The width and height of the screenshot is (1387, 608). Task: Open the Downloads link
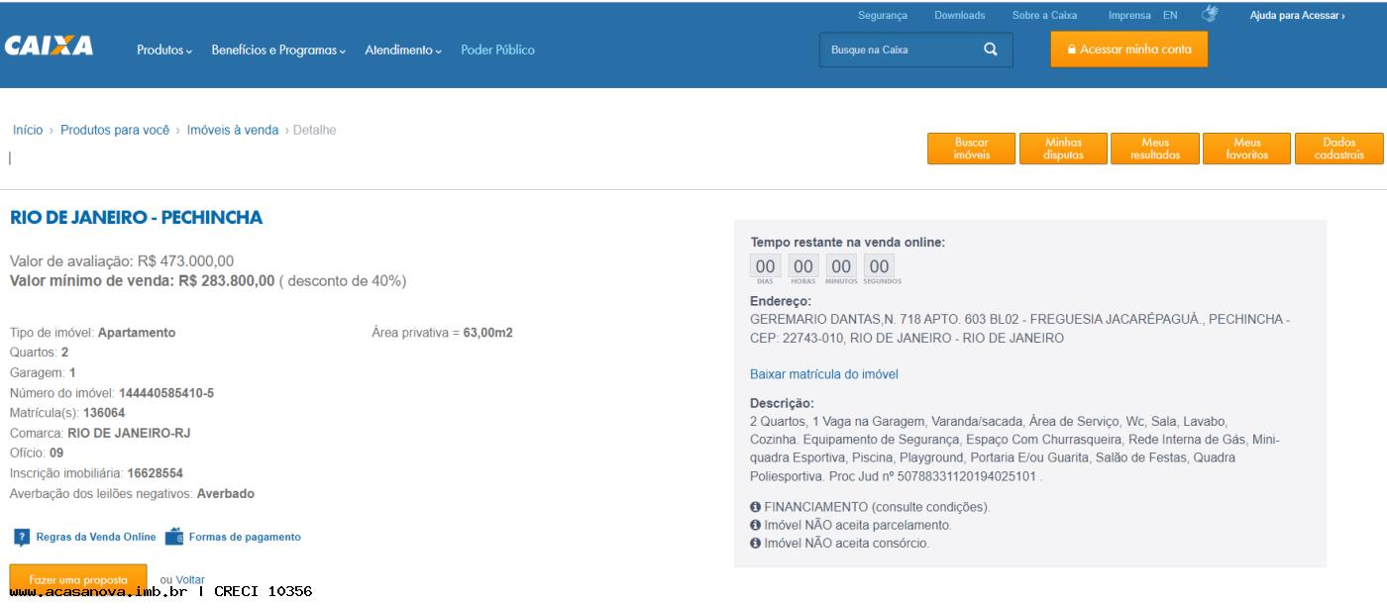coord(960,16)
